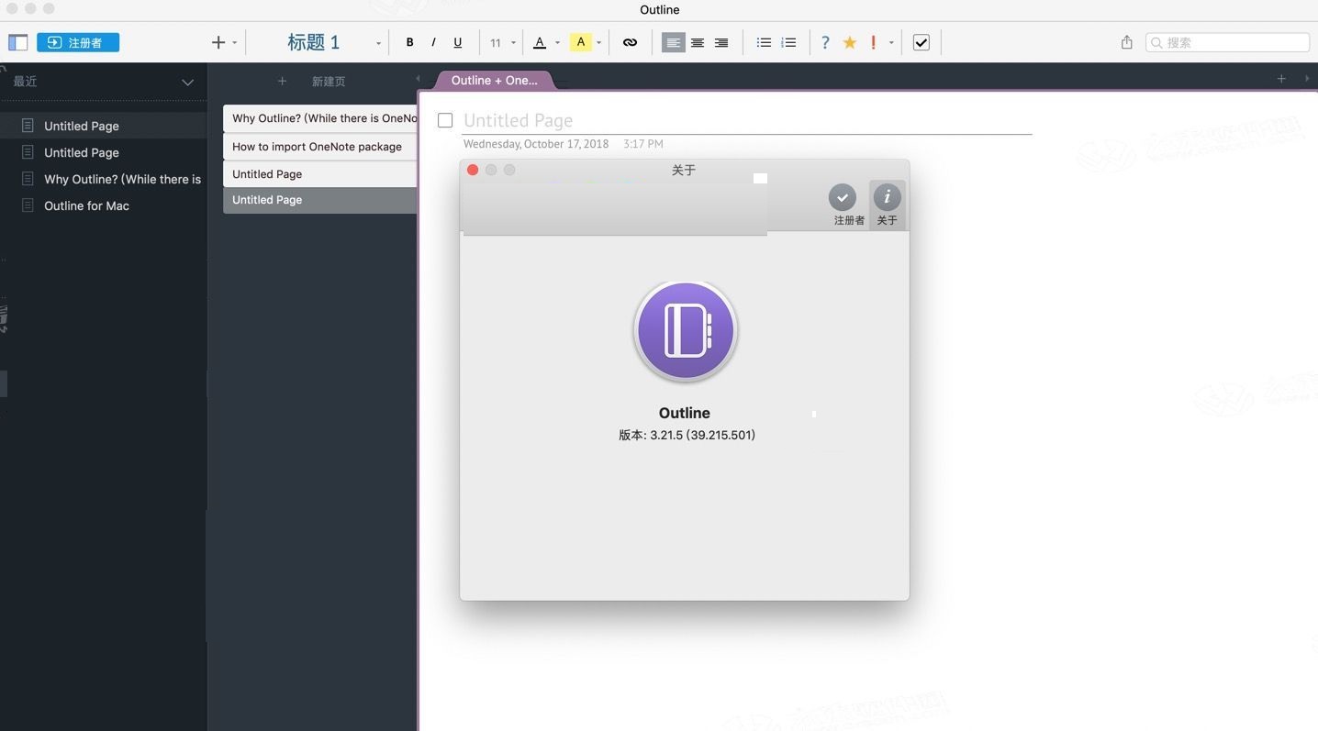
Task: Select the unhighlighted Untitled Page in page list
Action: pyautogui.click(x=319, y=174)
